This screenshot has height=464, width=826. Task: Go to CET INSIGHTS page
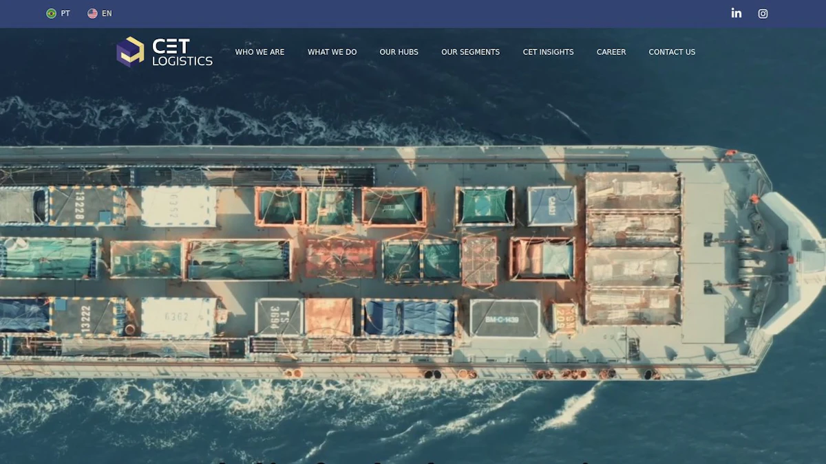tap(548, 52)
